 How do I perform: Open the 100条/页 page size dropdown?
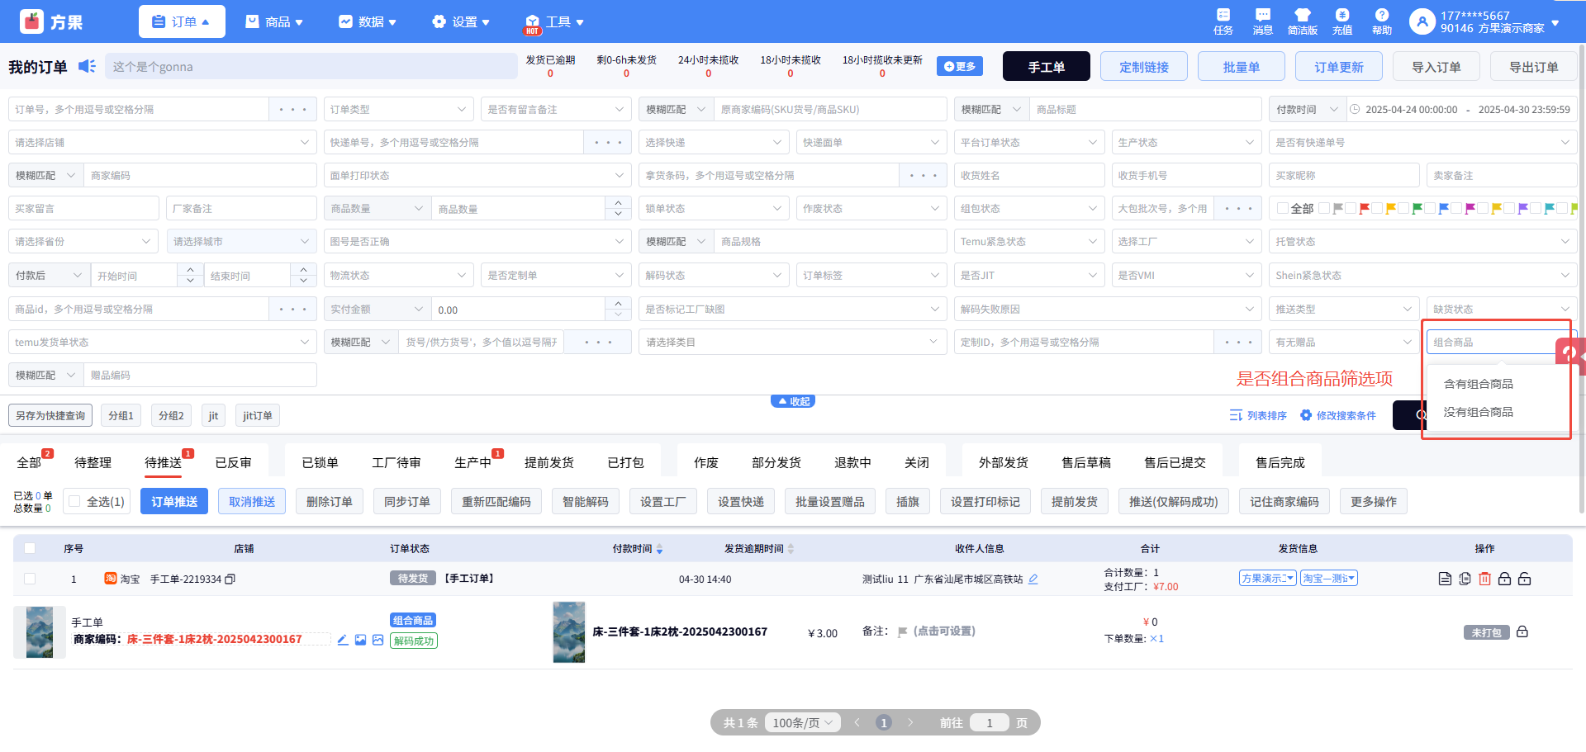[803, 723]
